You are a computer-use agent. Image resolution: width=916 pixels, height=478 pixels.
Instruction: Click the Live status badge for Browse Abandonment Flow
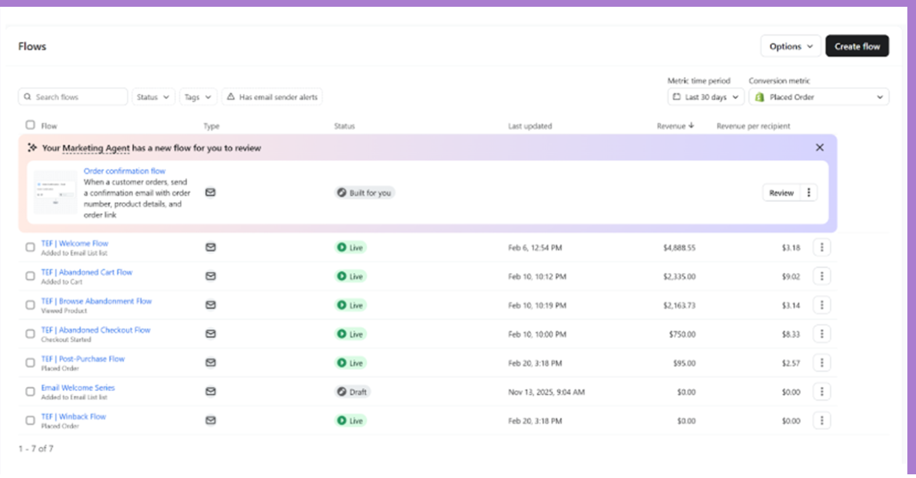point(350,305)
